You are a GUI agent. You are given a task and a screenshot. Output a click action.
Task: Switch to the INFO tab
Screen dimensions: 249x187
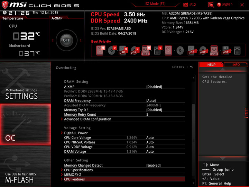tap(236, 64)
